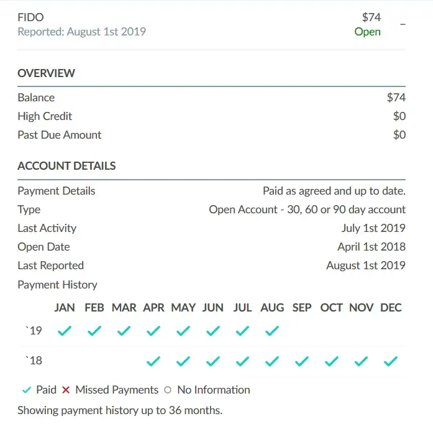Collapse the FIDO account with the minus icon
This screenshot has height=429, width=433.
pos(403,24)
